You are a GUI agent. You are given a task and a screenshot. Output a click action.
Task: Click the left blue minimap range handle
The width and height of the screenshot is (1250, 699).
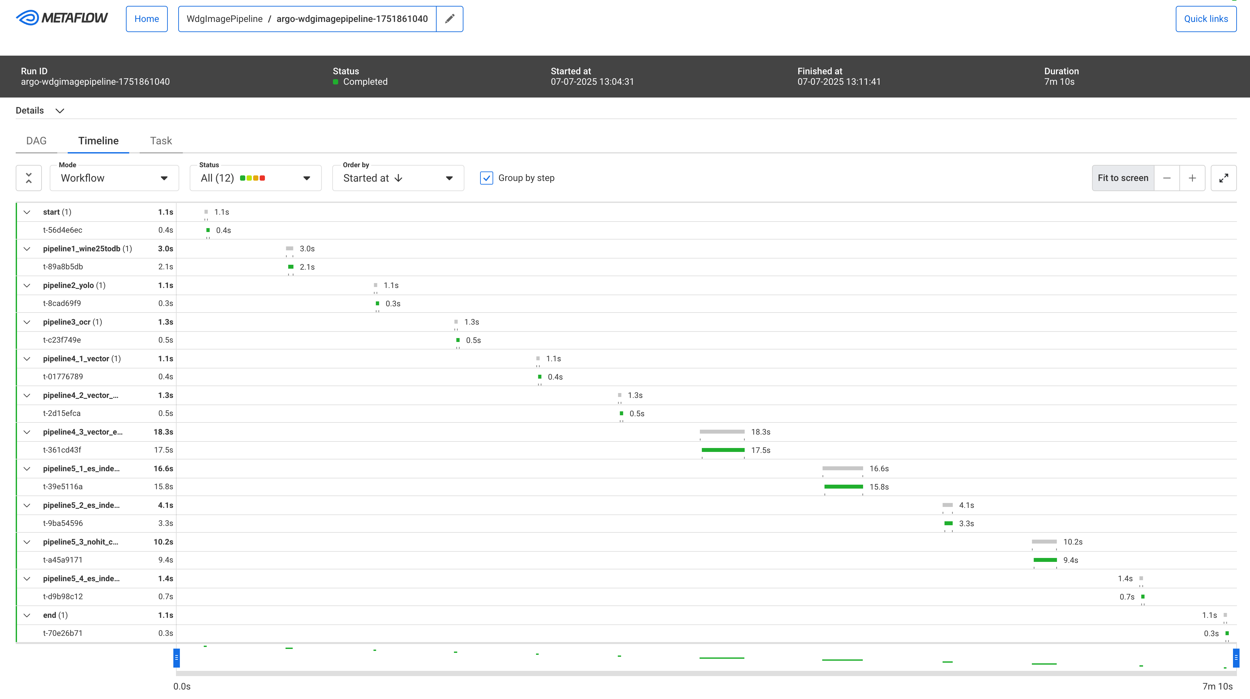coord(177,658)
